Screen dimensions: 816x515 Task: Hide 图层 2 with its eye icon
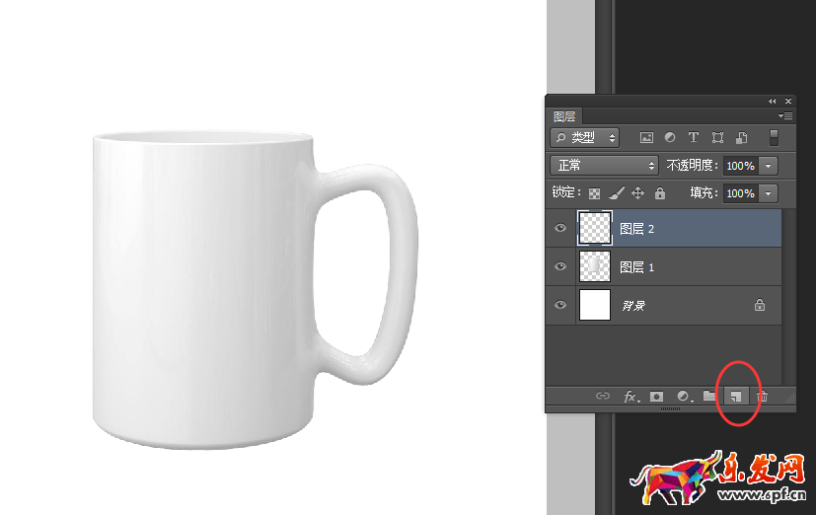pyautogui.click(x=560, y=228)
